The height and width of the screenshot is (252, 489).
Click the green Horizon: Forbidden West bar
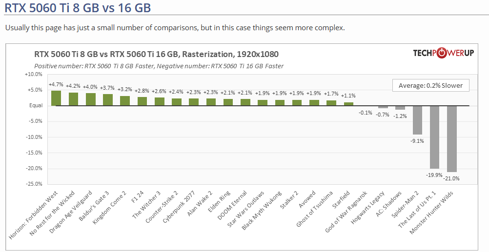(x=56, y=98)
